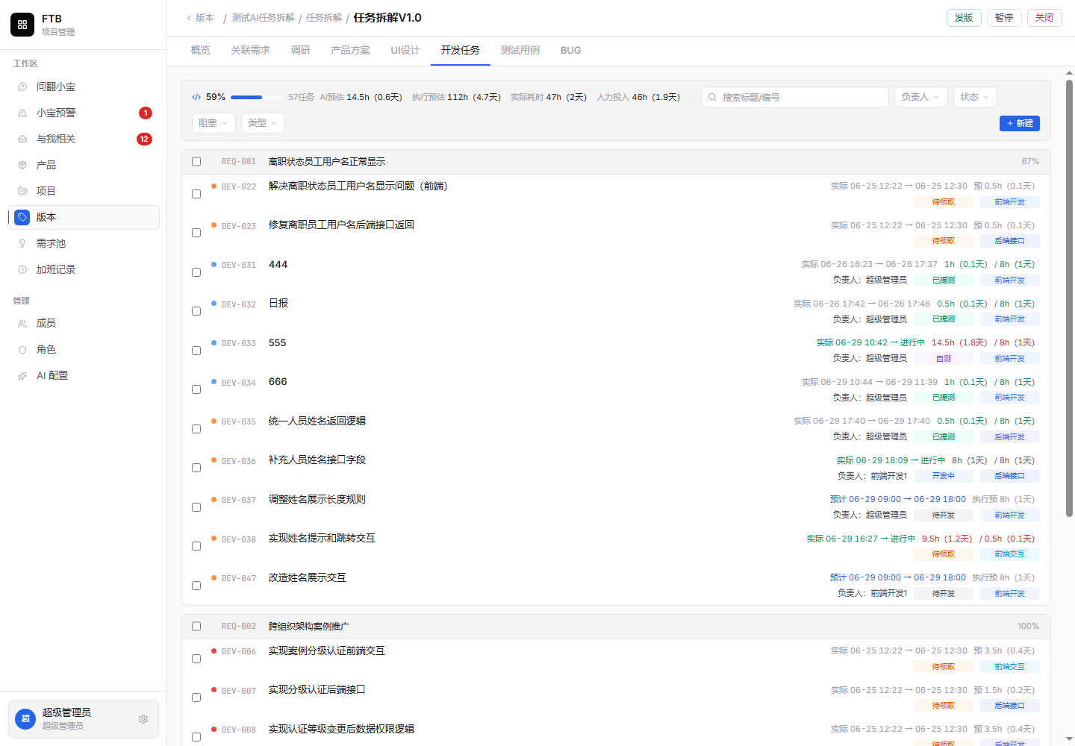Tick the checkbox for DEV-022
This screenshot has width=1075, height=746.
pyautogui.click(x=196, y=194)
